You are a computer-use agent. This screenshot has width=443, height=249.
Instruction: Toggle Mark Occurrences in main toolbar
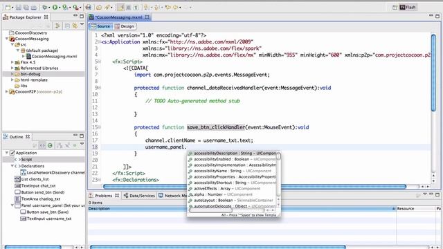coord(121,8)
